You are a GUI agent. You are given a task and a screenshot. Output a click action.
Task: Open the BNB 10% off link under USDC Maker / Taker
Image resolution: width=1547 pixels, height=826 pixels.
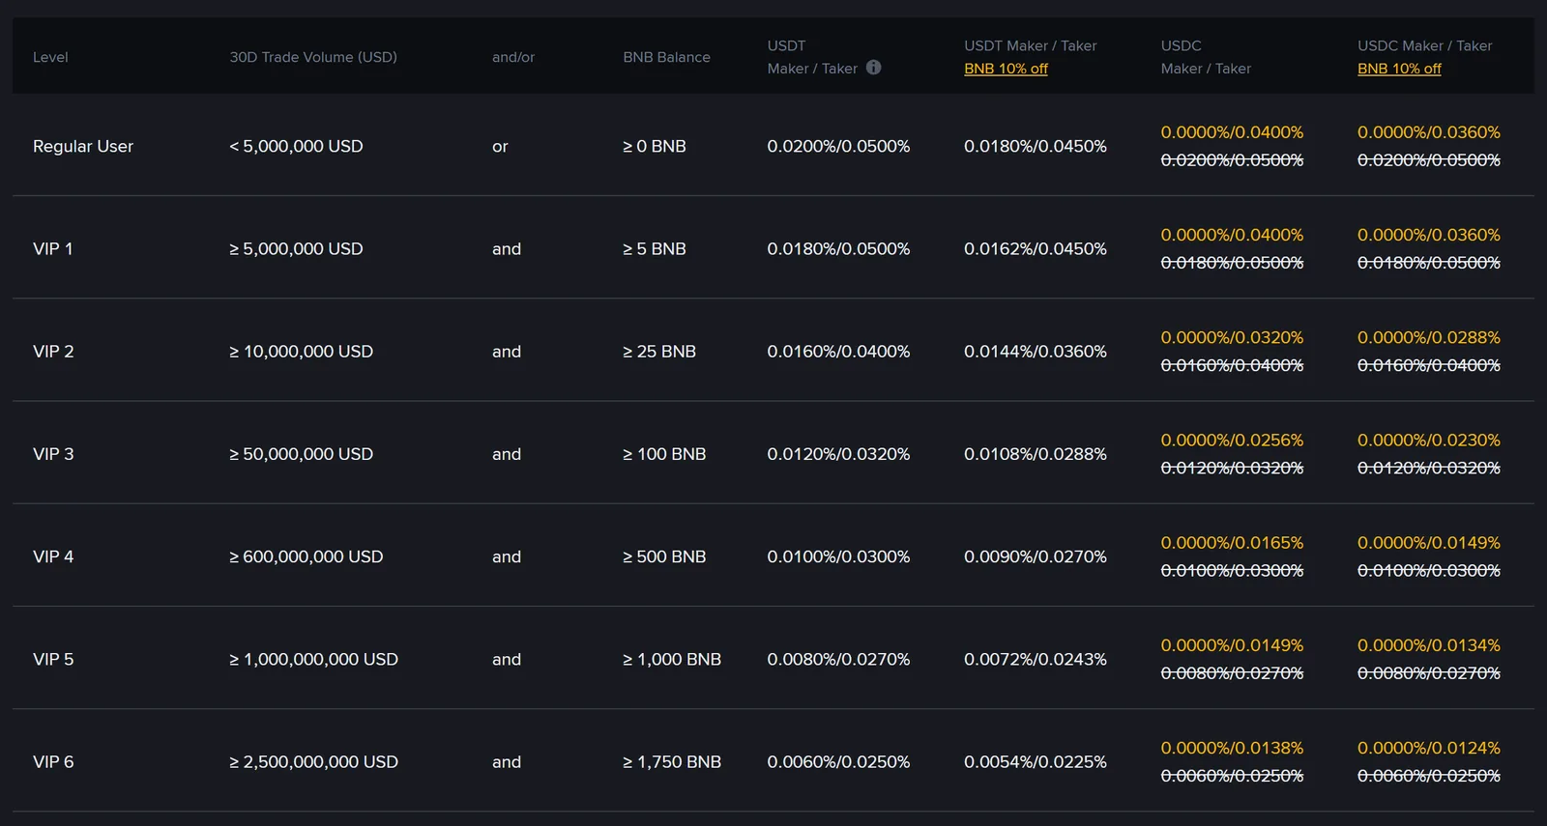(1399, 69)
